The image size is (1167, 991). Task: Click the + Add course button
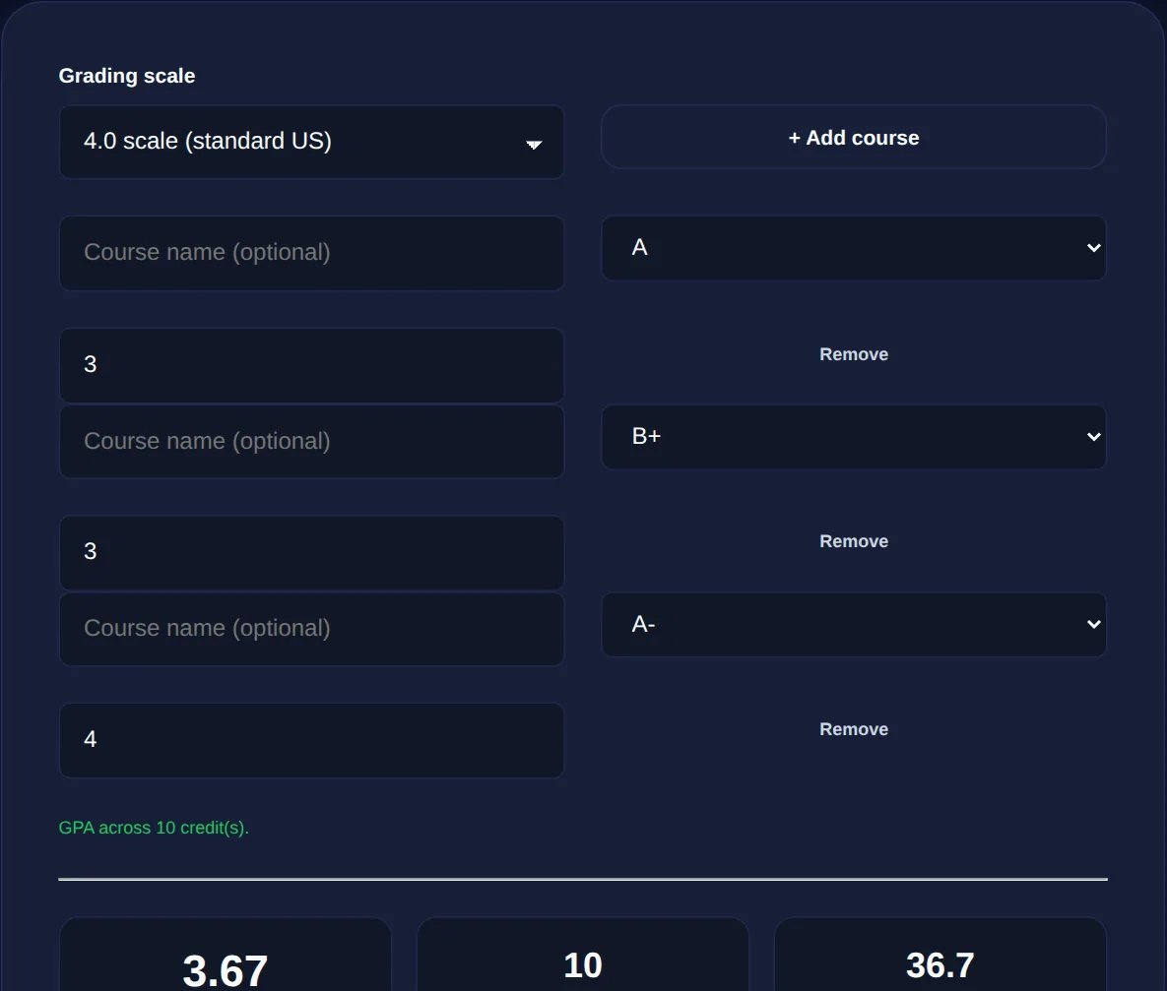pyautogui.click(x=853, y=137)
